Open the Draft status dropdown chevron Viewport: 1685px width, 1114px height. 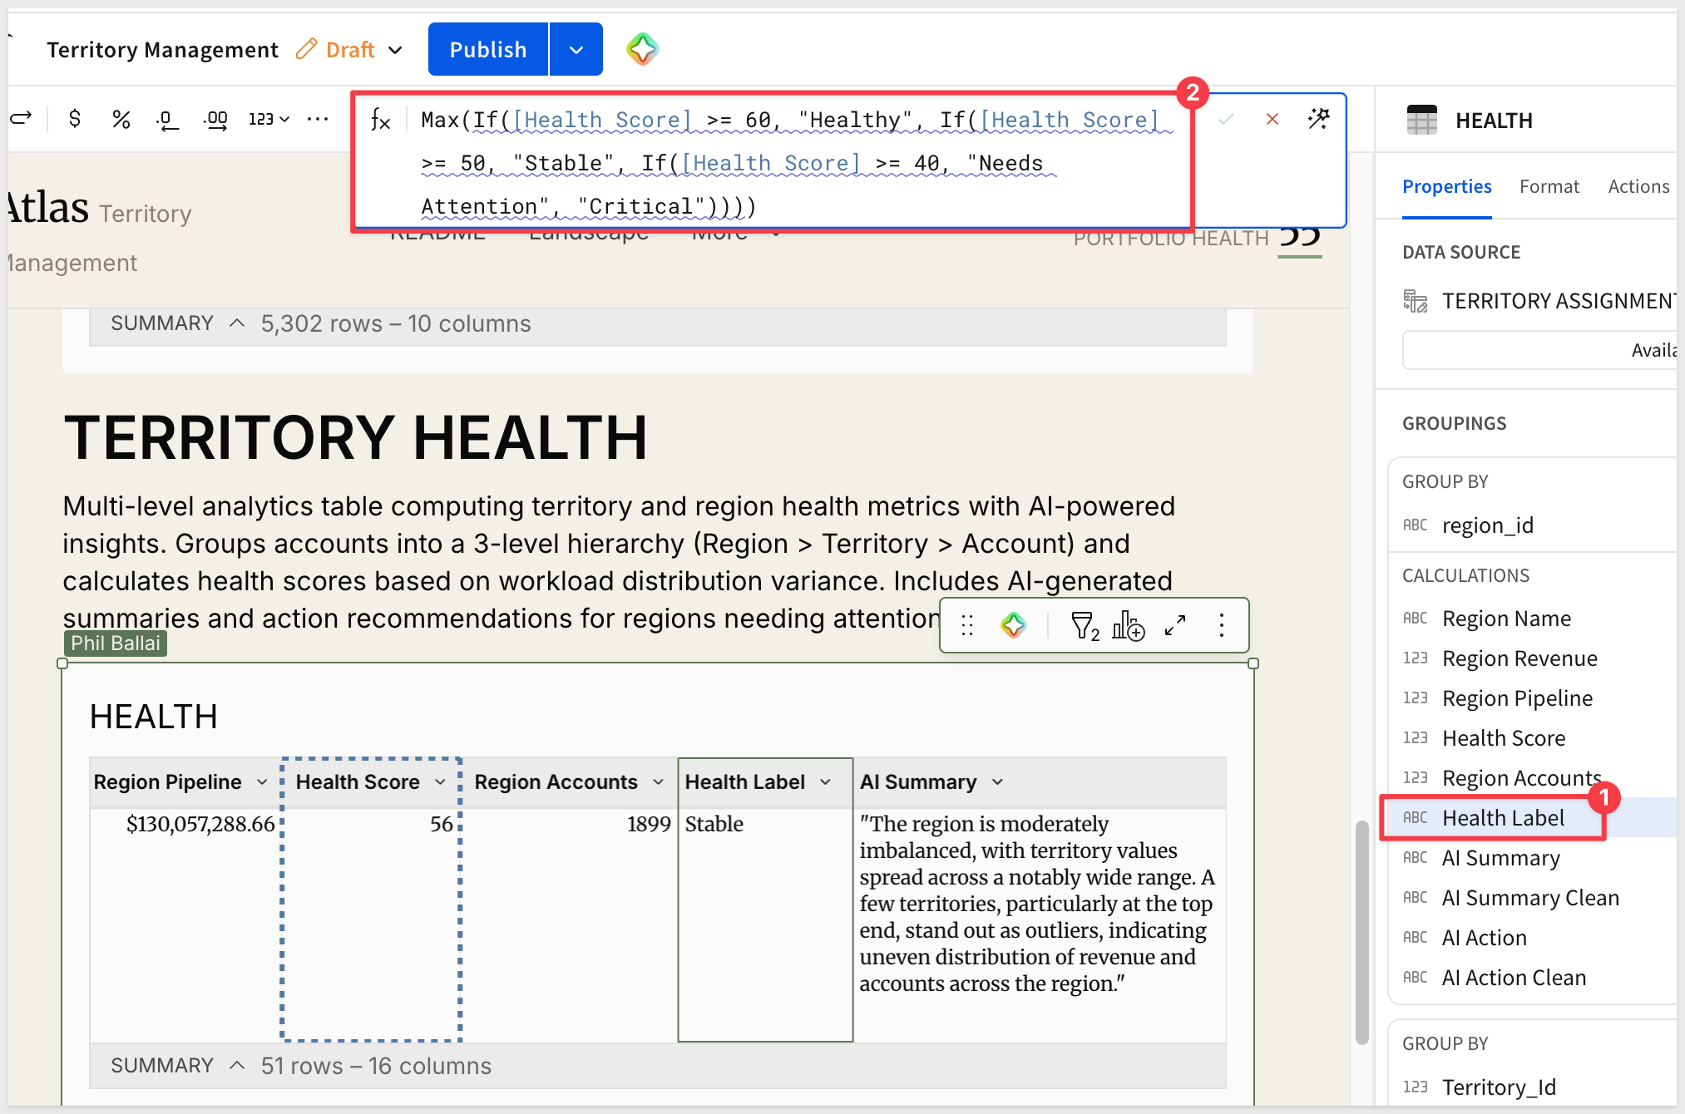click(396, 50)
